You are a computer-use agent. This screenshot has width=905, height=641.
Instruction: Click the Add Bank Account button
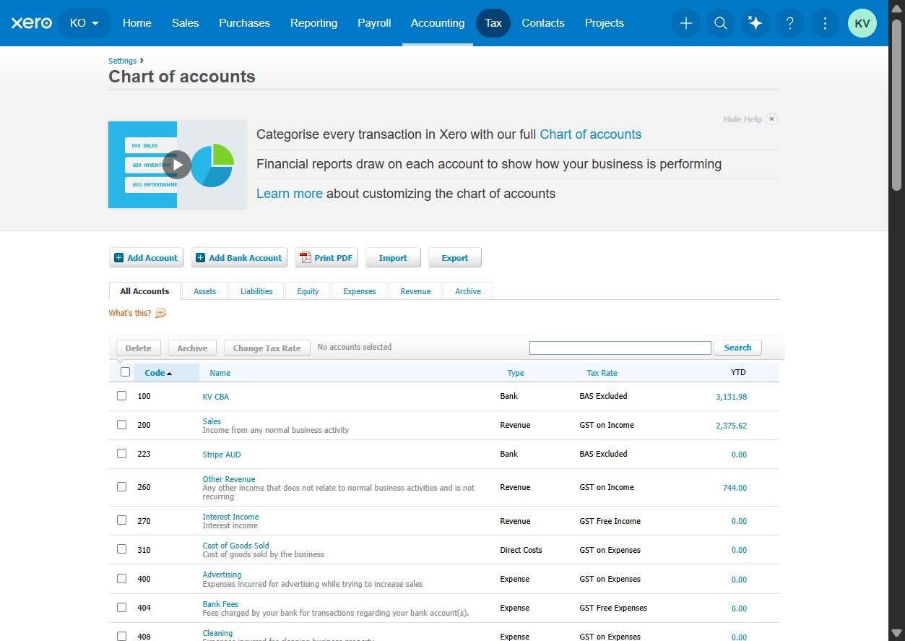(239, 258)
